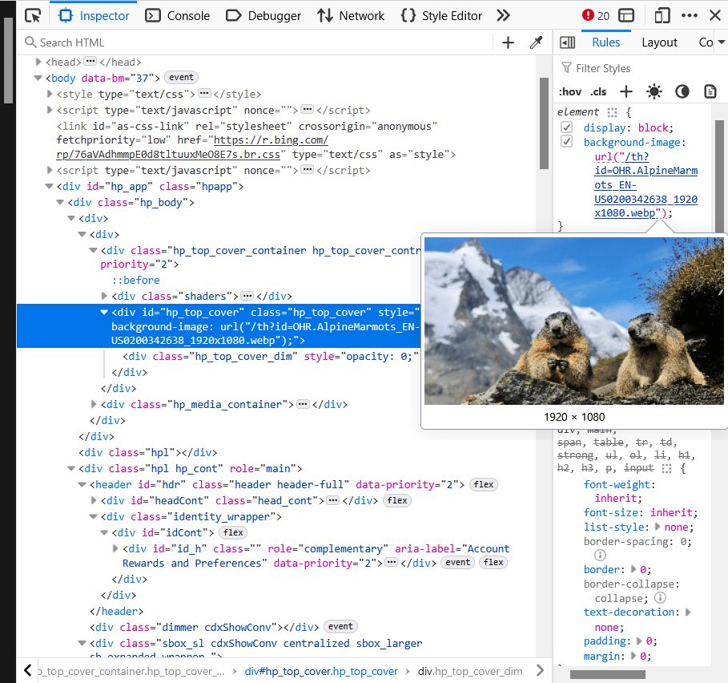Viewport: 728px width, 683px height.
Task: Disable the background-image property checkbox
Action: pyautogui.click(x=567, y=142)
